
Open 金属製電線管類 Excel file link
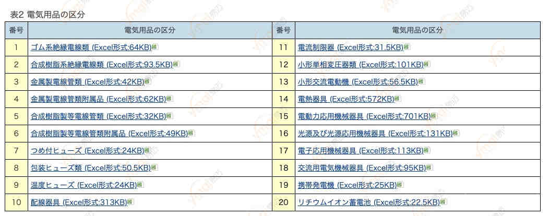pyautogui.click(x=88, y=81)
